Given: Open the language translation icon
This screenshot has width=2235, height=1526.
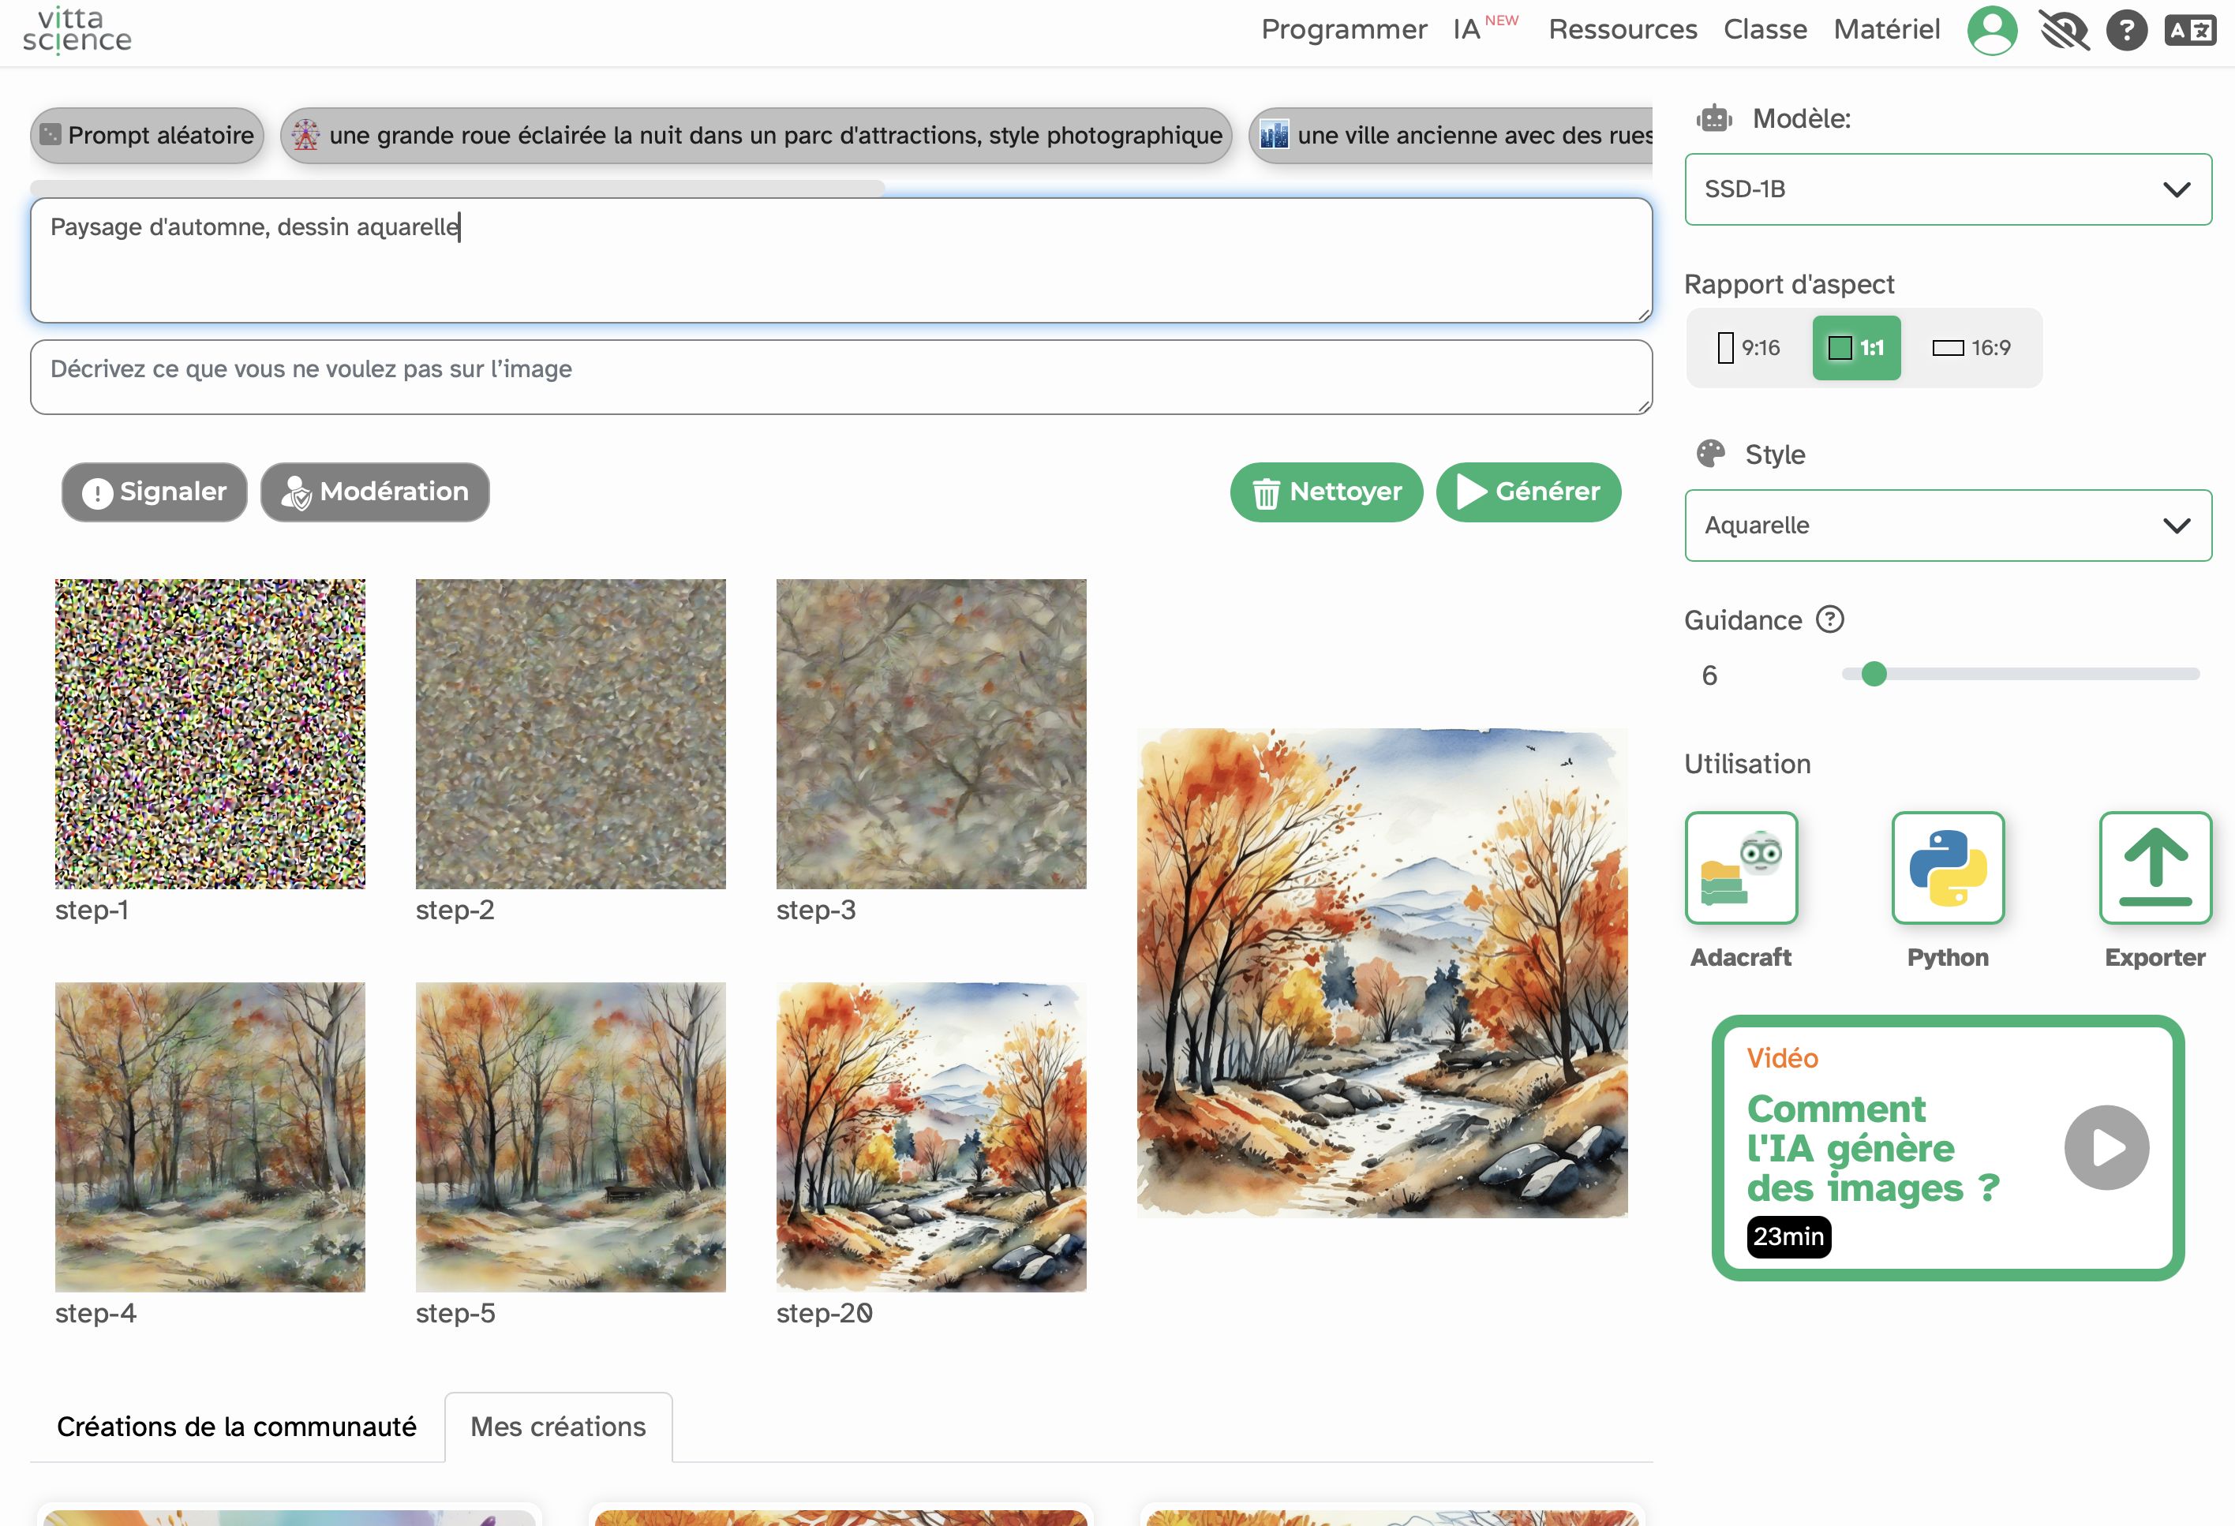Looking at the screenshot, I should [2190, 31].
